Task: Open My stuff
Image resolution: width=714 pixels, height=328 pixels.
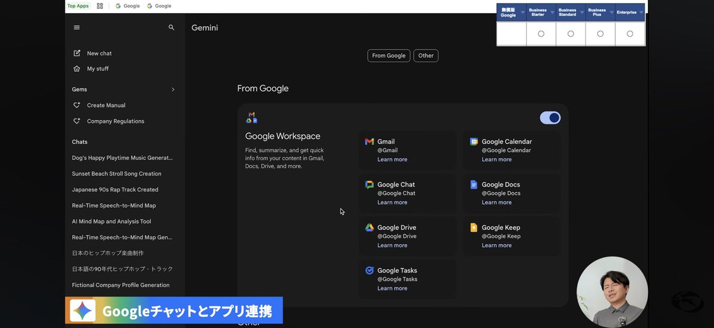Action: [x=98, y=69]
